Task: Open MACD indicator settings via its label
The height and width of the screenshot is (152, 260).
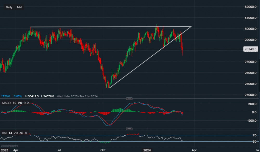Action: [6, 103]
